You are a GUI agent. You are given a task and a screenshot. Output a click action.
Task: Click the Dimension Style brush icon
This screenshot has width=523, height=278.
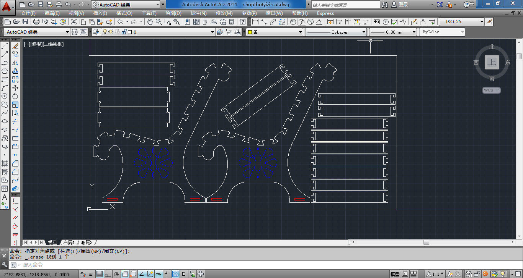(x=489, y=22)
